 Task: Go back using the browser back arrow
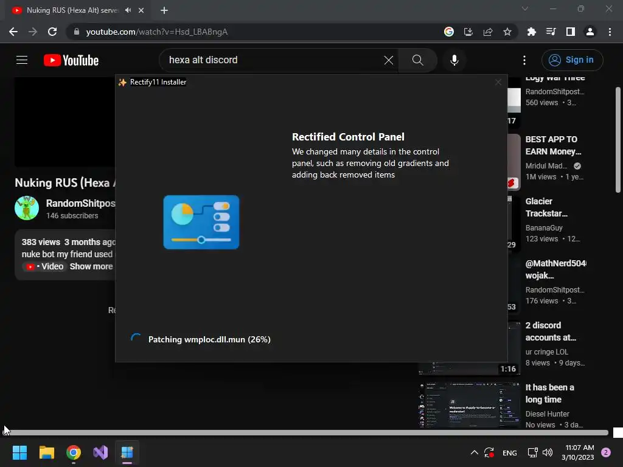tap(13, 32)
